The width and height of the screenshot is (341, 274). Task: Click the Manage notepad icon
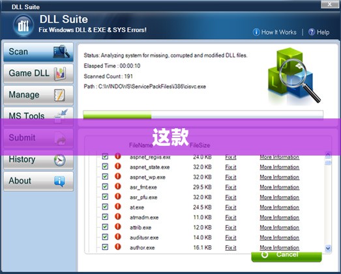pyautogui.click(x=59, y=95)
